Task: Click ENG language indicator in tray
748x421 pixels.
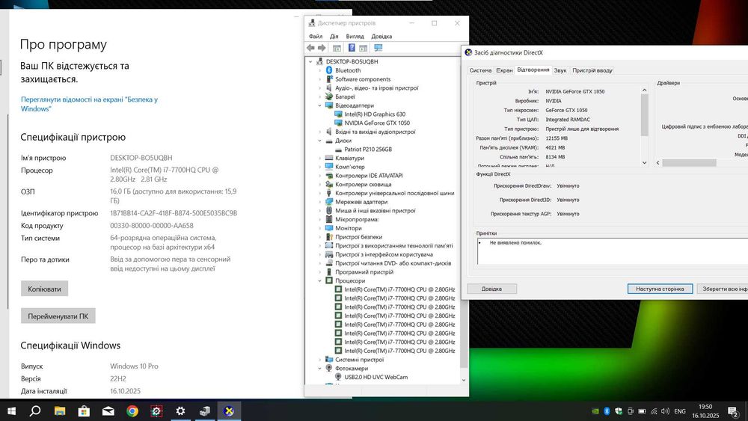Action: (680, 411)
